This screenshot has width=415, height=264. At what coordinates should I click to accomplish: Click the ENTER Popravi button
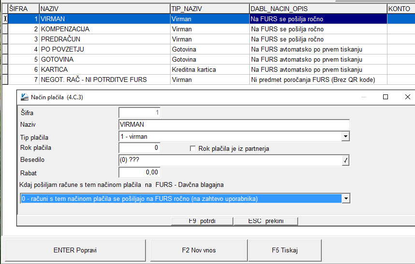[x=75, y=251]
